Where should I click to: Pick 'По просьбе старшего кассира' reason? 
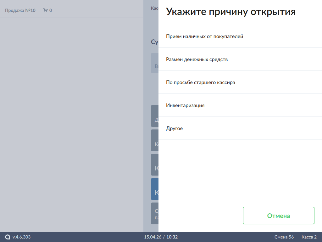click(200, 83)
